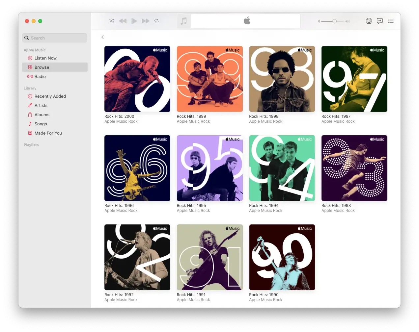The height and width of the screenshot is (332, 419).
Task: Toggle repeat playback mode
Action: click(157, 21)
